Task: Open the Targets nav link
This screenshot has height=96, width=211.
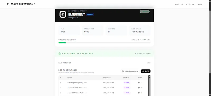Action: pos(179,4)
